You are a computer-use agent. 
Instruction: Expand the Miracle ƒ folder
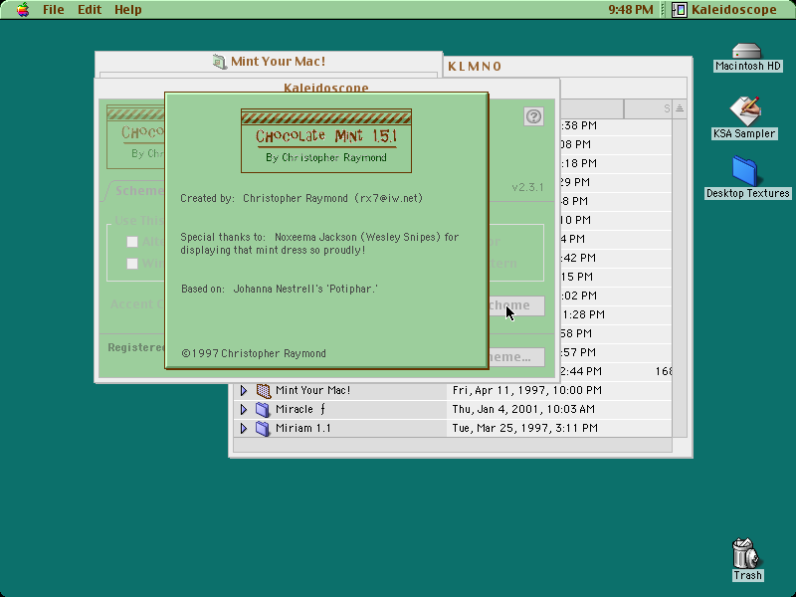click(244, 409)
